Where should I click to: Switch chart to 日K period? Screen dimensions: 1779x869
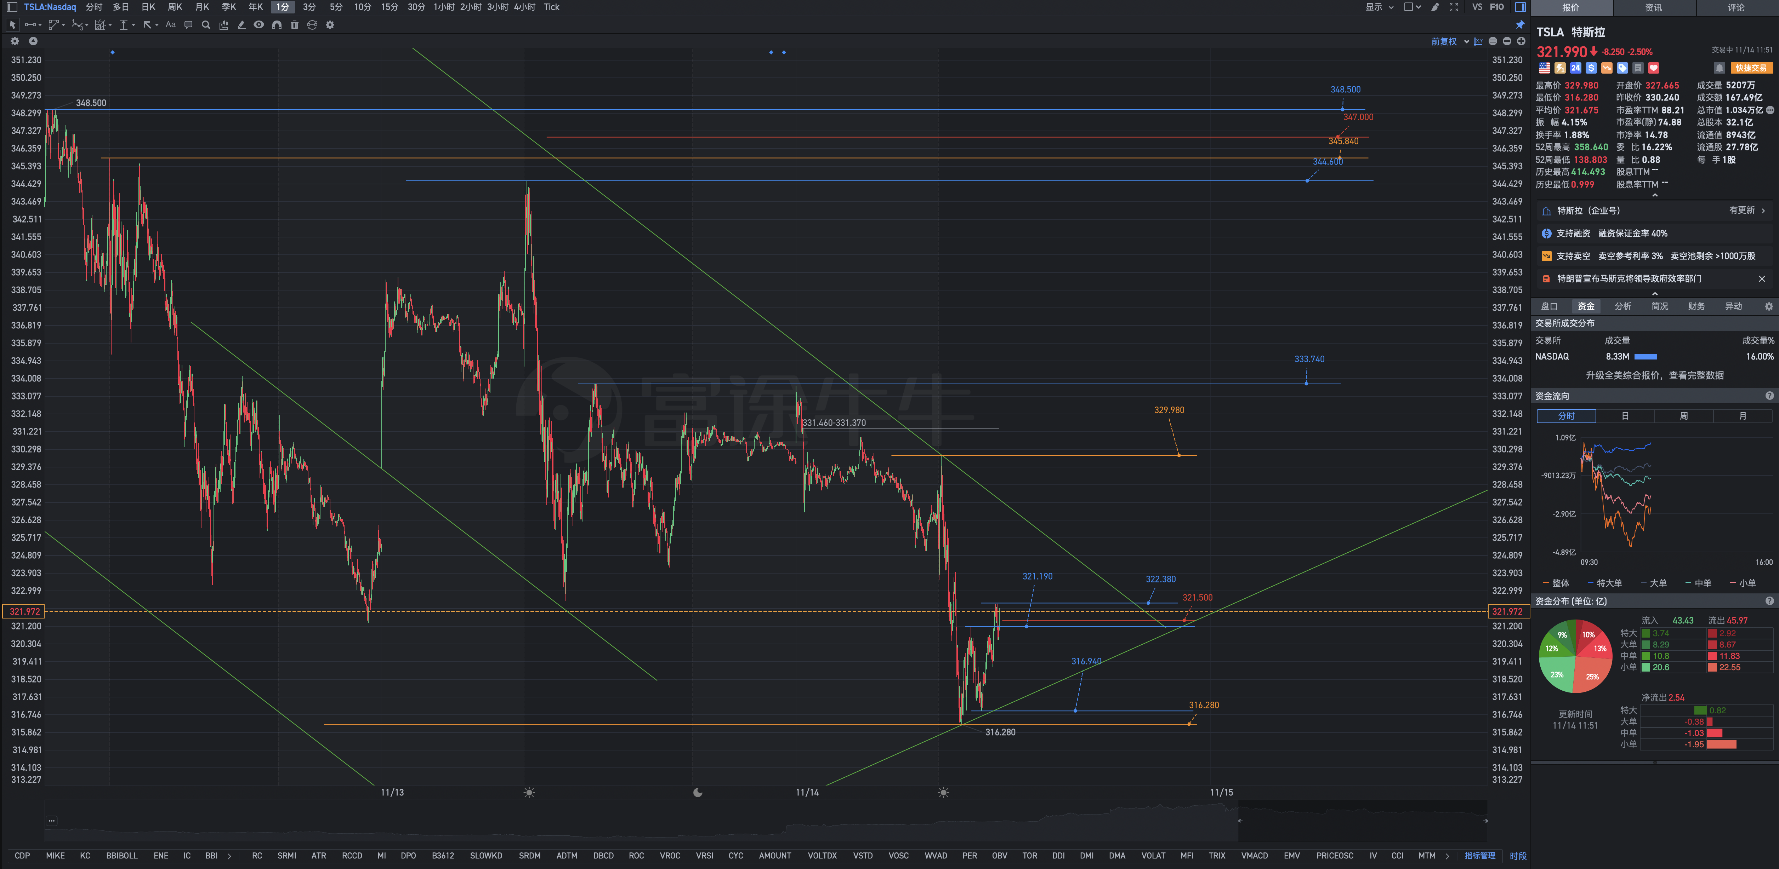(148, 7)
